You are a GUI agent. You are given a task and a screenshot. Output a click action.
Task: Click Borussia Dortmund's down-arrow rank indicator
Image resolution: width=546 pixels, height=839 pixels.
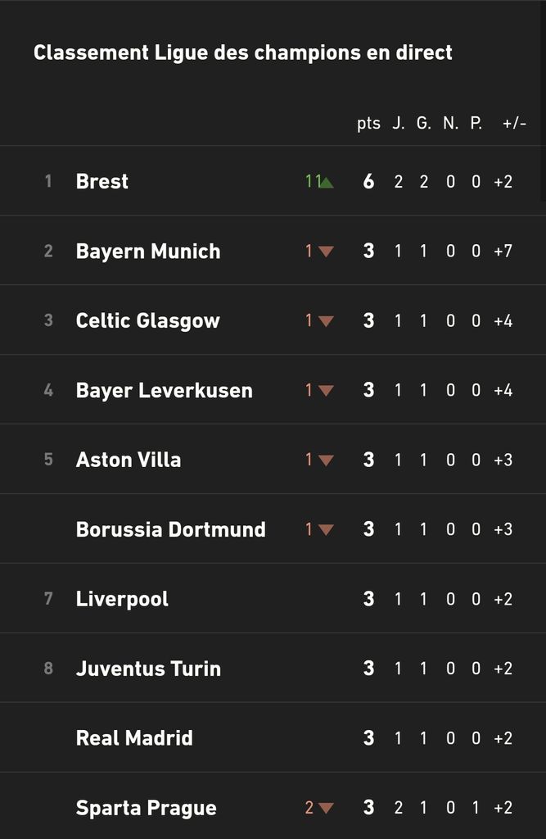326,530
